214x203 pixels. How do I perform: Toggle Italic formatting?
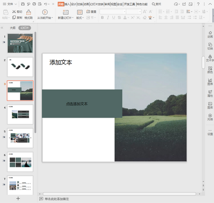(x=108, y=18)
